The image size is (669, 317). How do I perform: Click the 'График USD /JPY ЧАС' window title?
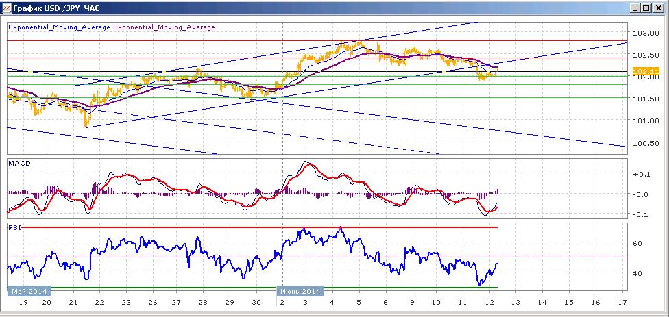point(57,8)
